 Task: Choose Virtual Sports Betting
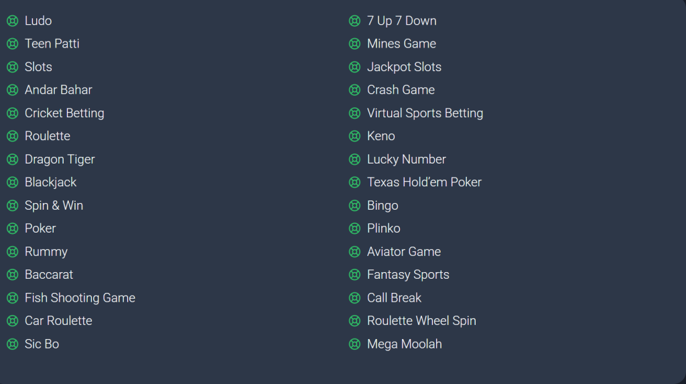click(425, 113)
